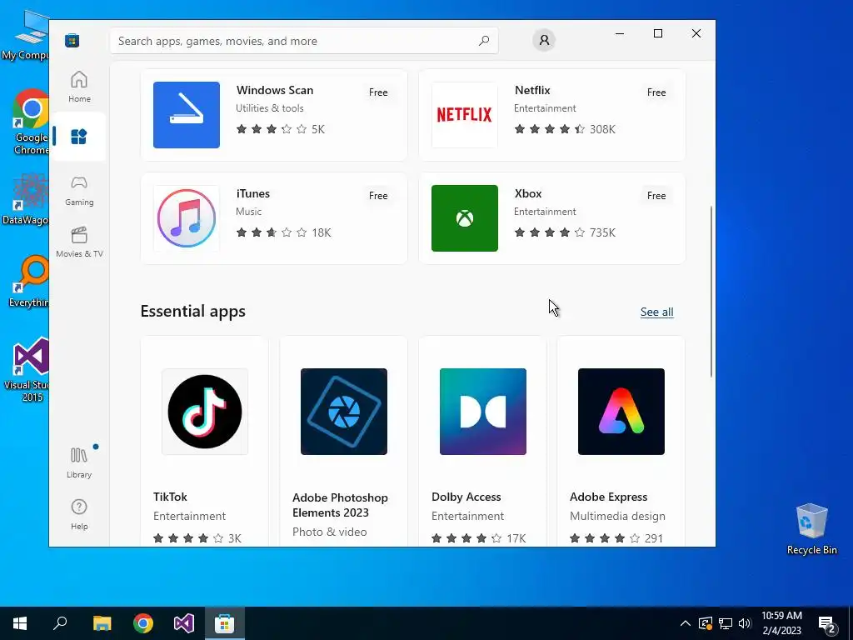Viewport: 853px width, 640px height.
Task: Click the Store window vertical scrollbar
Action: [x=711, y=291]
